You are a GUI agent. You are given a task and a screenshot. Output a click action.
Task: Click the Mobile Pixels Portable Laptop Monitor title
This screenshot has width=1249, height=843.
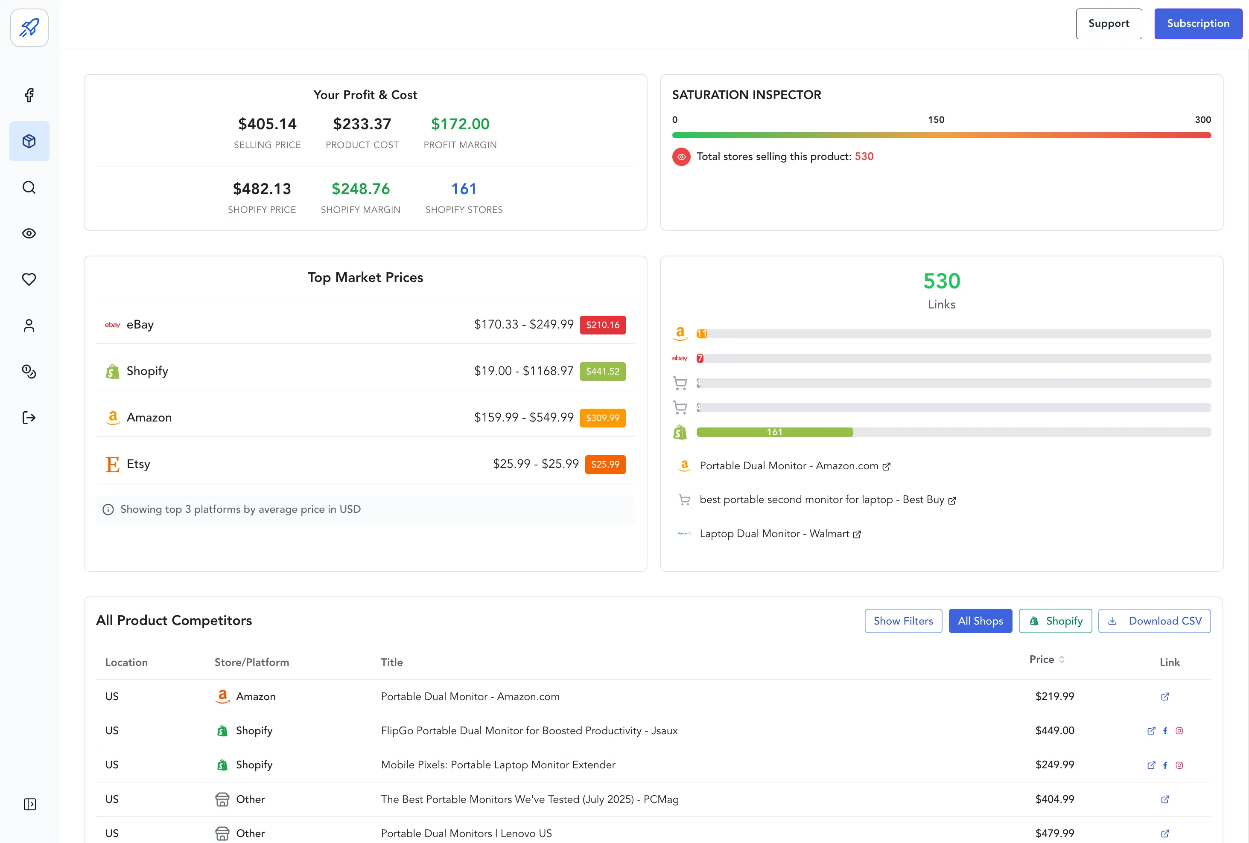coord(498,765)
